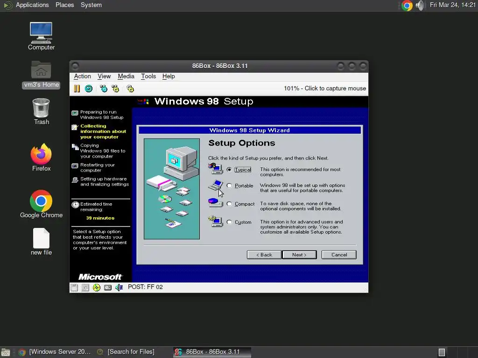Click the Custom setup computer icon
Image resolution: width=478 pixels, height=358 pixels.
216,221
